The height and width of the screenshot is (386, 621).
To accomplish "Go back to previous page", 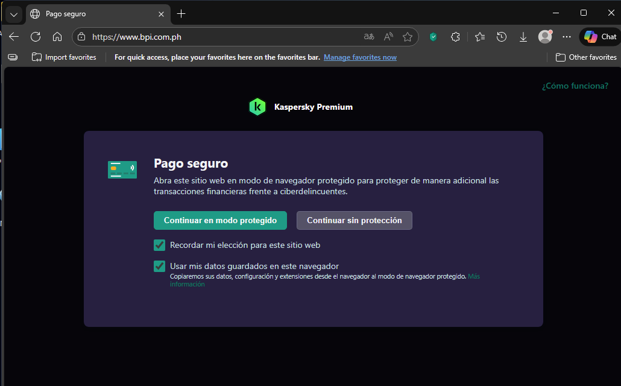I will 14,37.
